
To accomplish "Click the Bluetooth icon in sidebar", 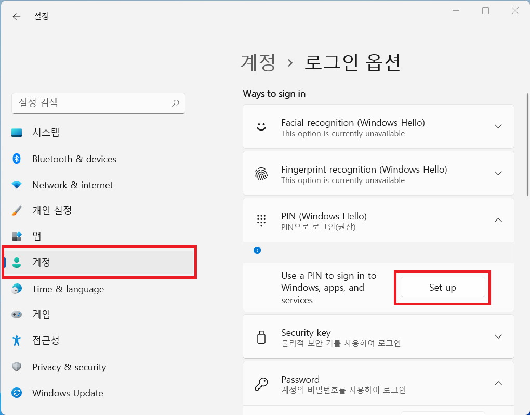I will (x=17, y=159).
